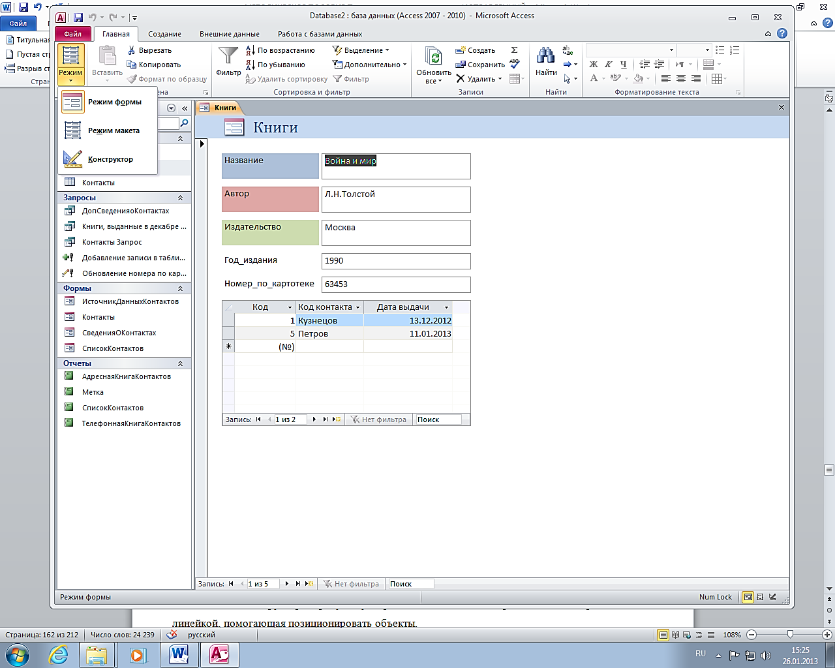Viewport: 835px width, 668px height.
Task: Apply underline formatting with Ч
Action: coord(624,65)
